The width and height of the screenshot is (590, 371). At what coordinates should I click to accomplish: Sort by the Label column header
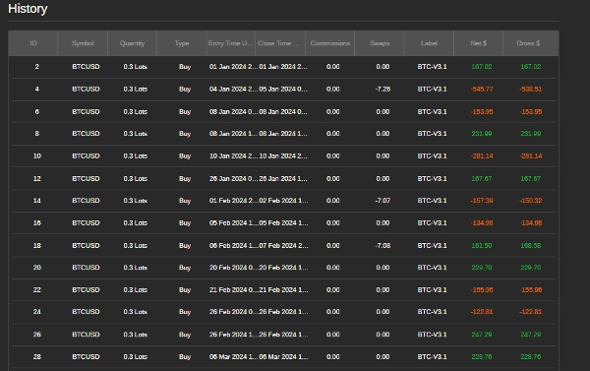tap(429, 43)
